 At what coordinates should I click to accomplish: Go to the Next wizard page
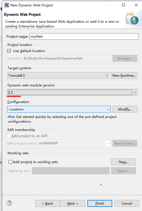pyautogui.click(x=73, y=203)
